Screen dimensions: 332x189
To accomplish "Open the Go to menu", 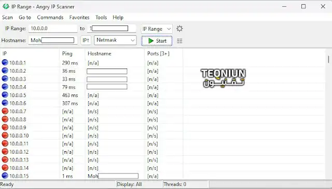I will pyautogui.click(x=25, y=17).
